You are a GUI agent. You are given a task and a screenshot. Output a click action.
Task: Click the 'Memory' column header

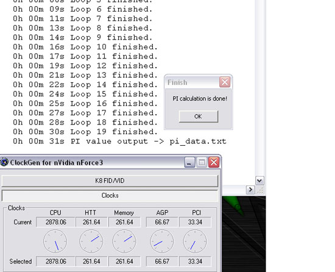124,213
